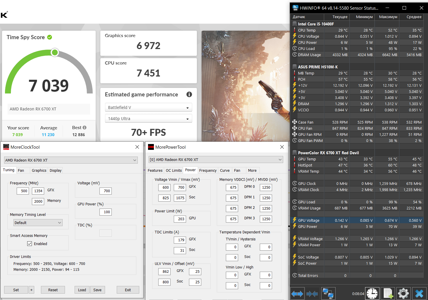Viewport: 428px width, 300px height.
Task: Open the Memory Timing Level dropdown
Action: (38, 223)
